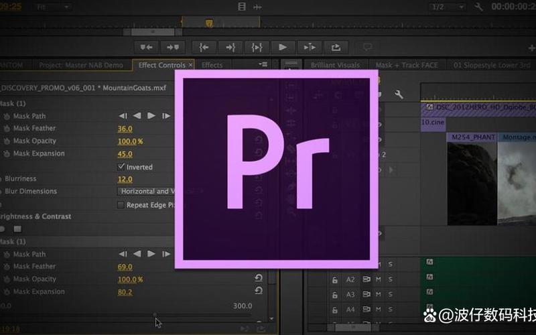
Task: Click the Mask Expansion slider handle
Action: [x=155, y=314]
